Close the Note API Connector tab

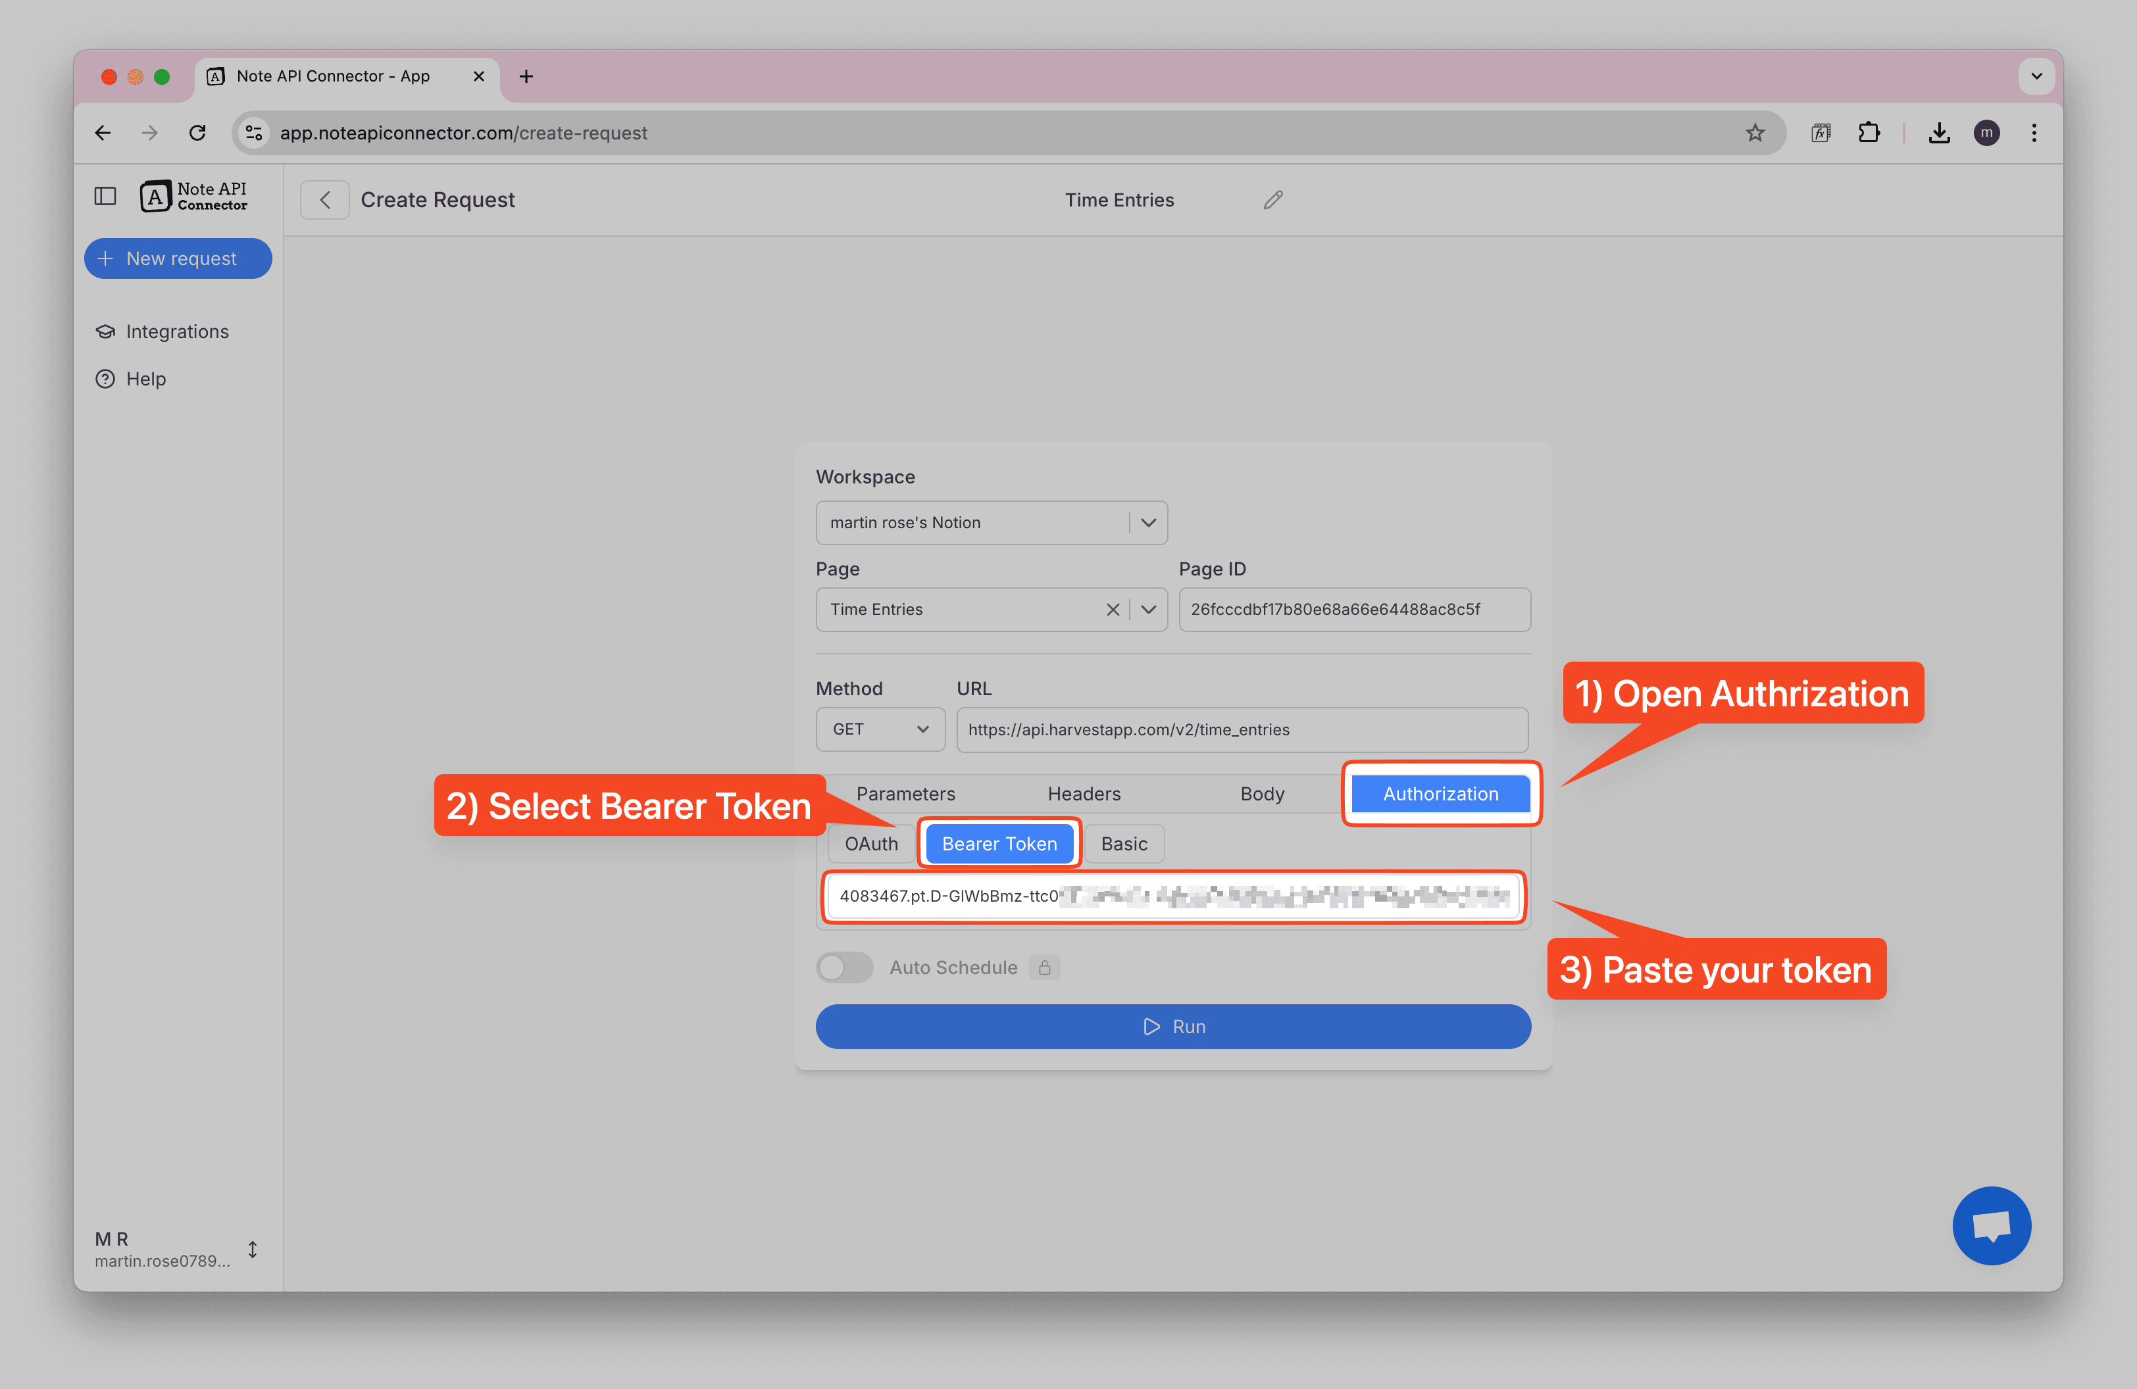click(x=478, y=76)
